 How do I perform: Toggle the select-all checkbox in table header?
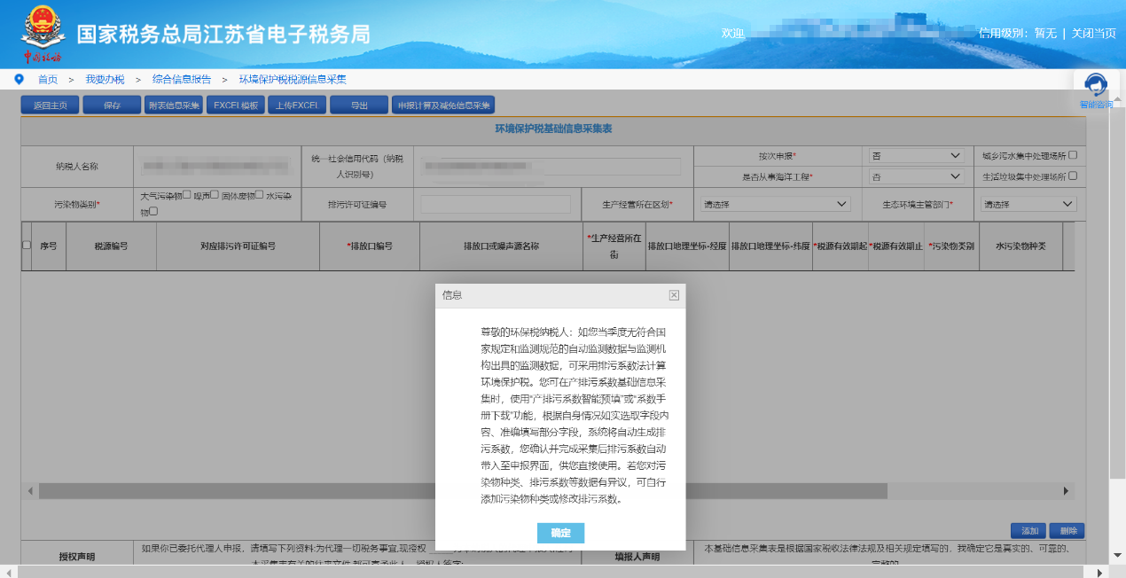(26, 246)
